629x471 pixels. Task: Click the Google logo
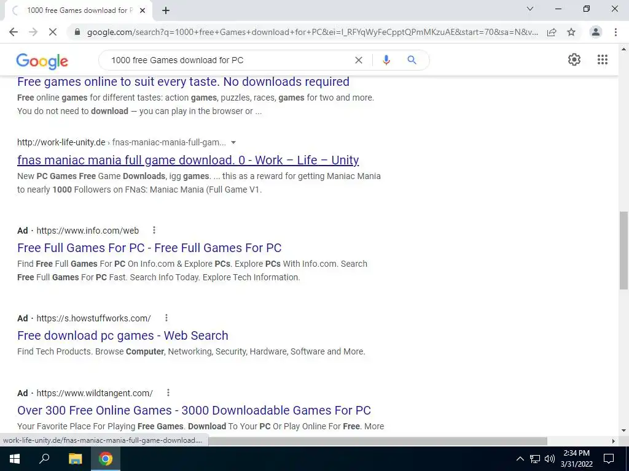tap(42, 61)
